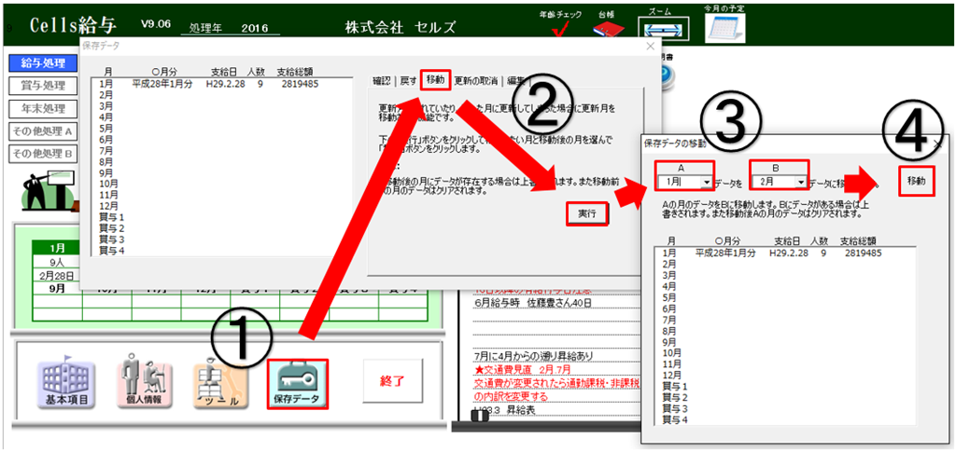This screenshot has width=956, height=452.
Task: Select 給与処理 in the left menu
Action: (x=43, y=62)
